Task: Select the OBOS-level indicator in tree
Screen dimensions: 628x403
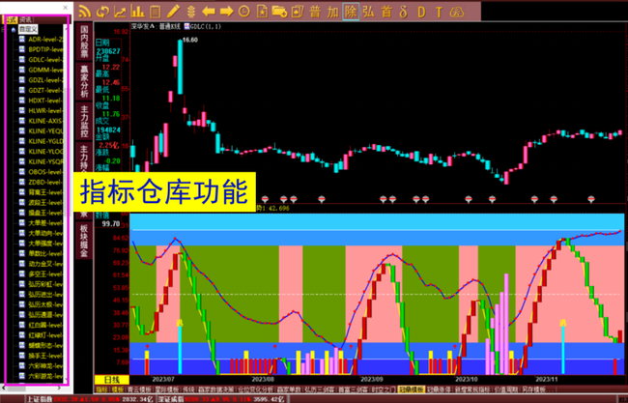Action: pos(45,172)
